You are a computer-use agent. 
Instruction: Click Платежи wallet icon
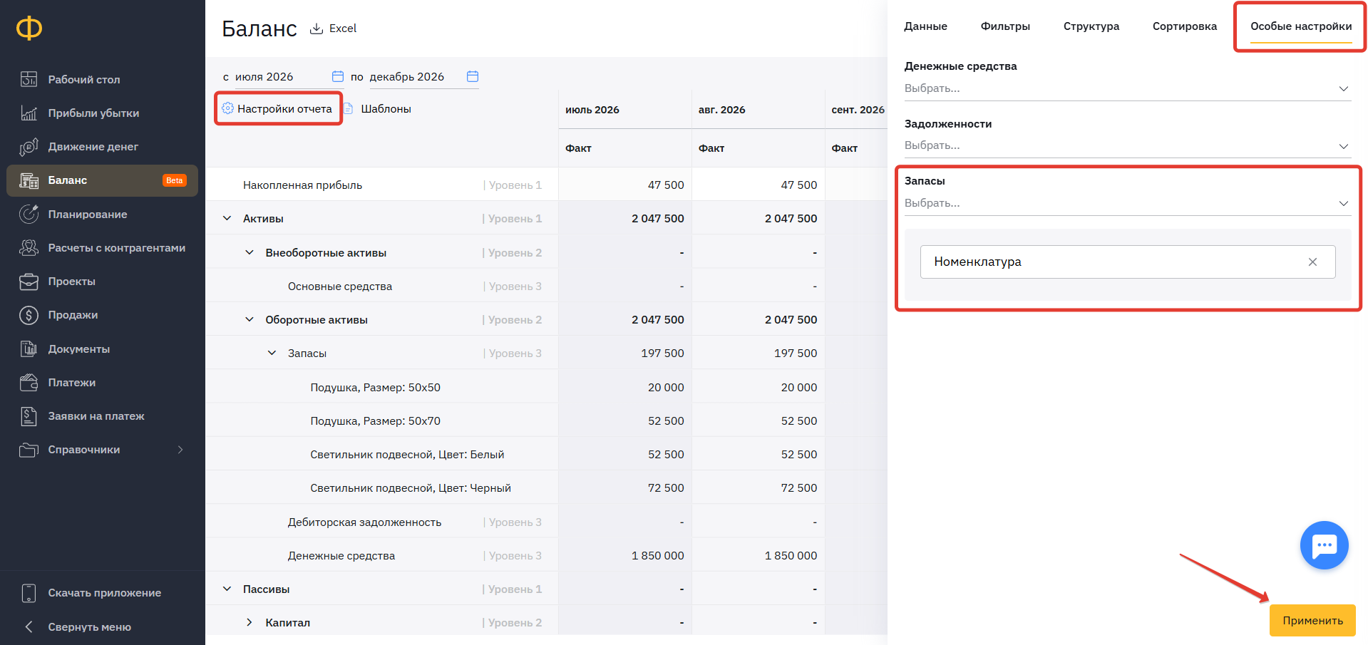29,383
